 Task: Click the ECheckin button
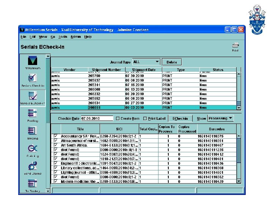click(180, 119)
